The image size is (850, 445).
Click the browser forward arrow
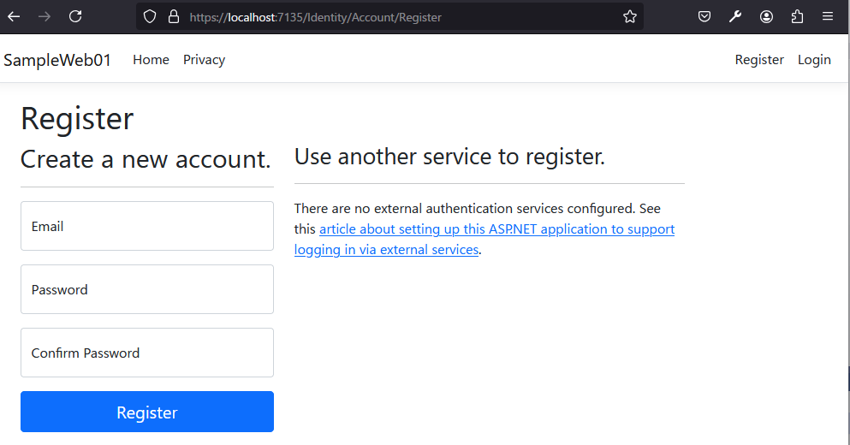[45, 16]
